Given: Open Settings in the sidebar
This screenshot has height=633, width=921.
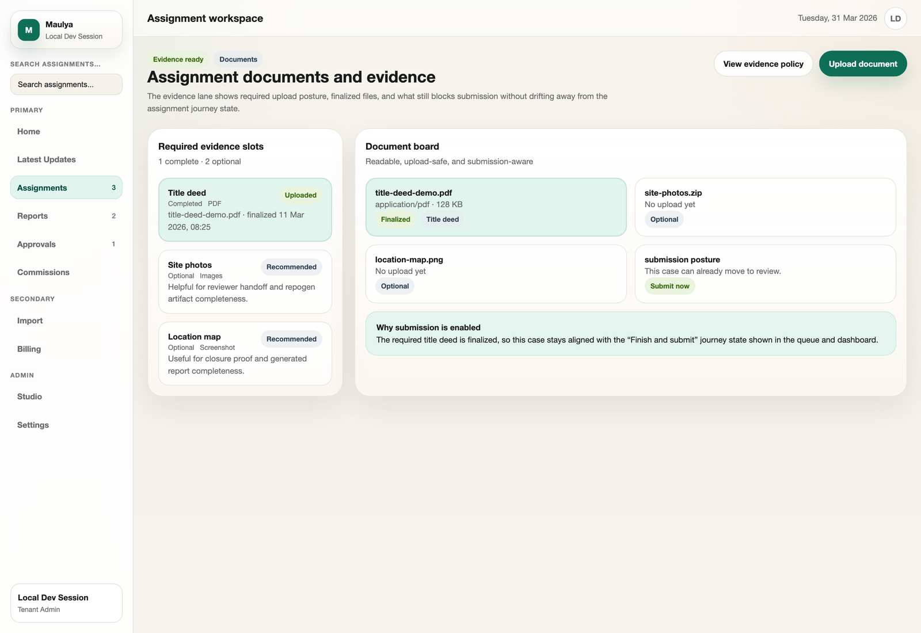Looking at the screenshot, I should pos(33,425).
